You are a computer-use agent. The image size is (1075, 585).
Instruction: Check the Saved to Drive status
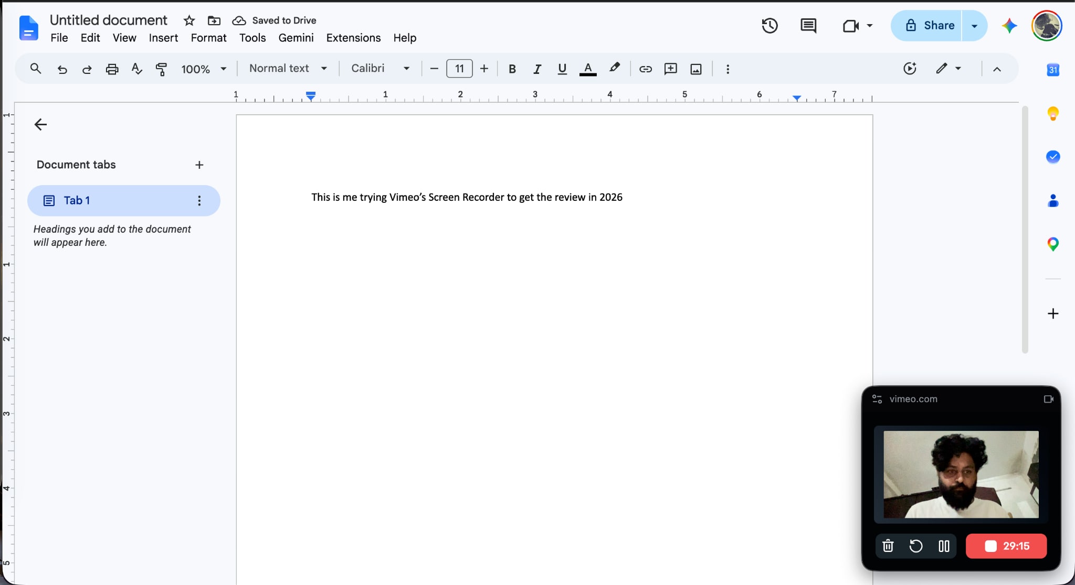coord(274,20)
